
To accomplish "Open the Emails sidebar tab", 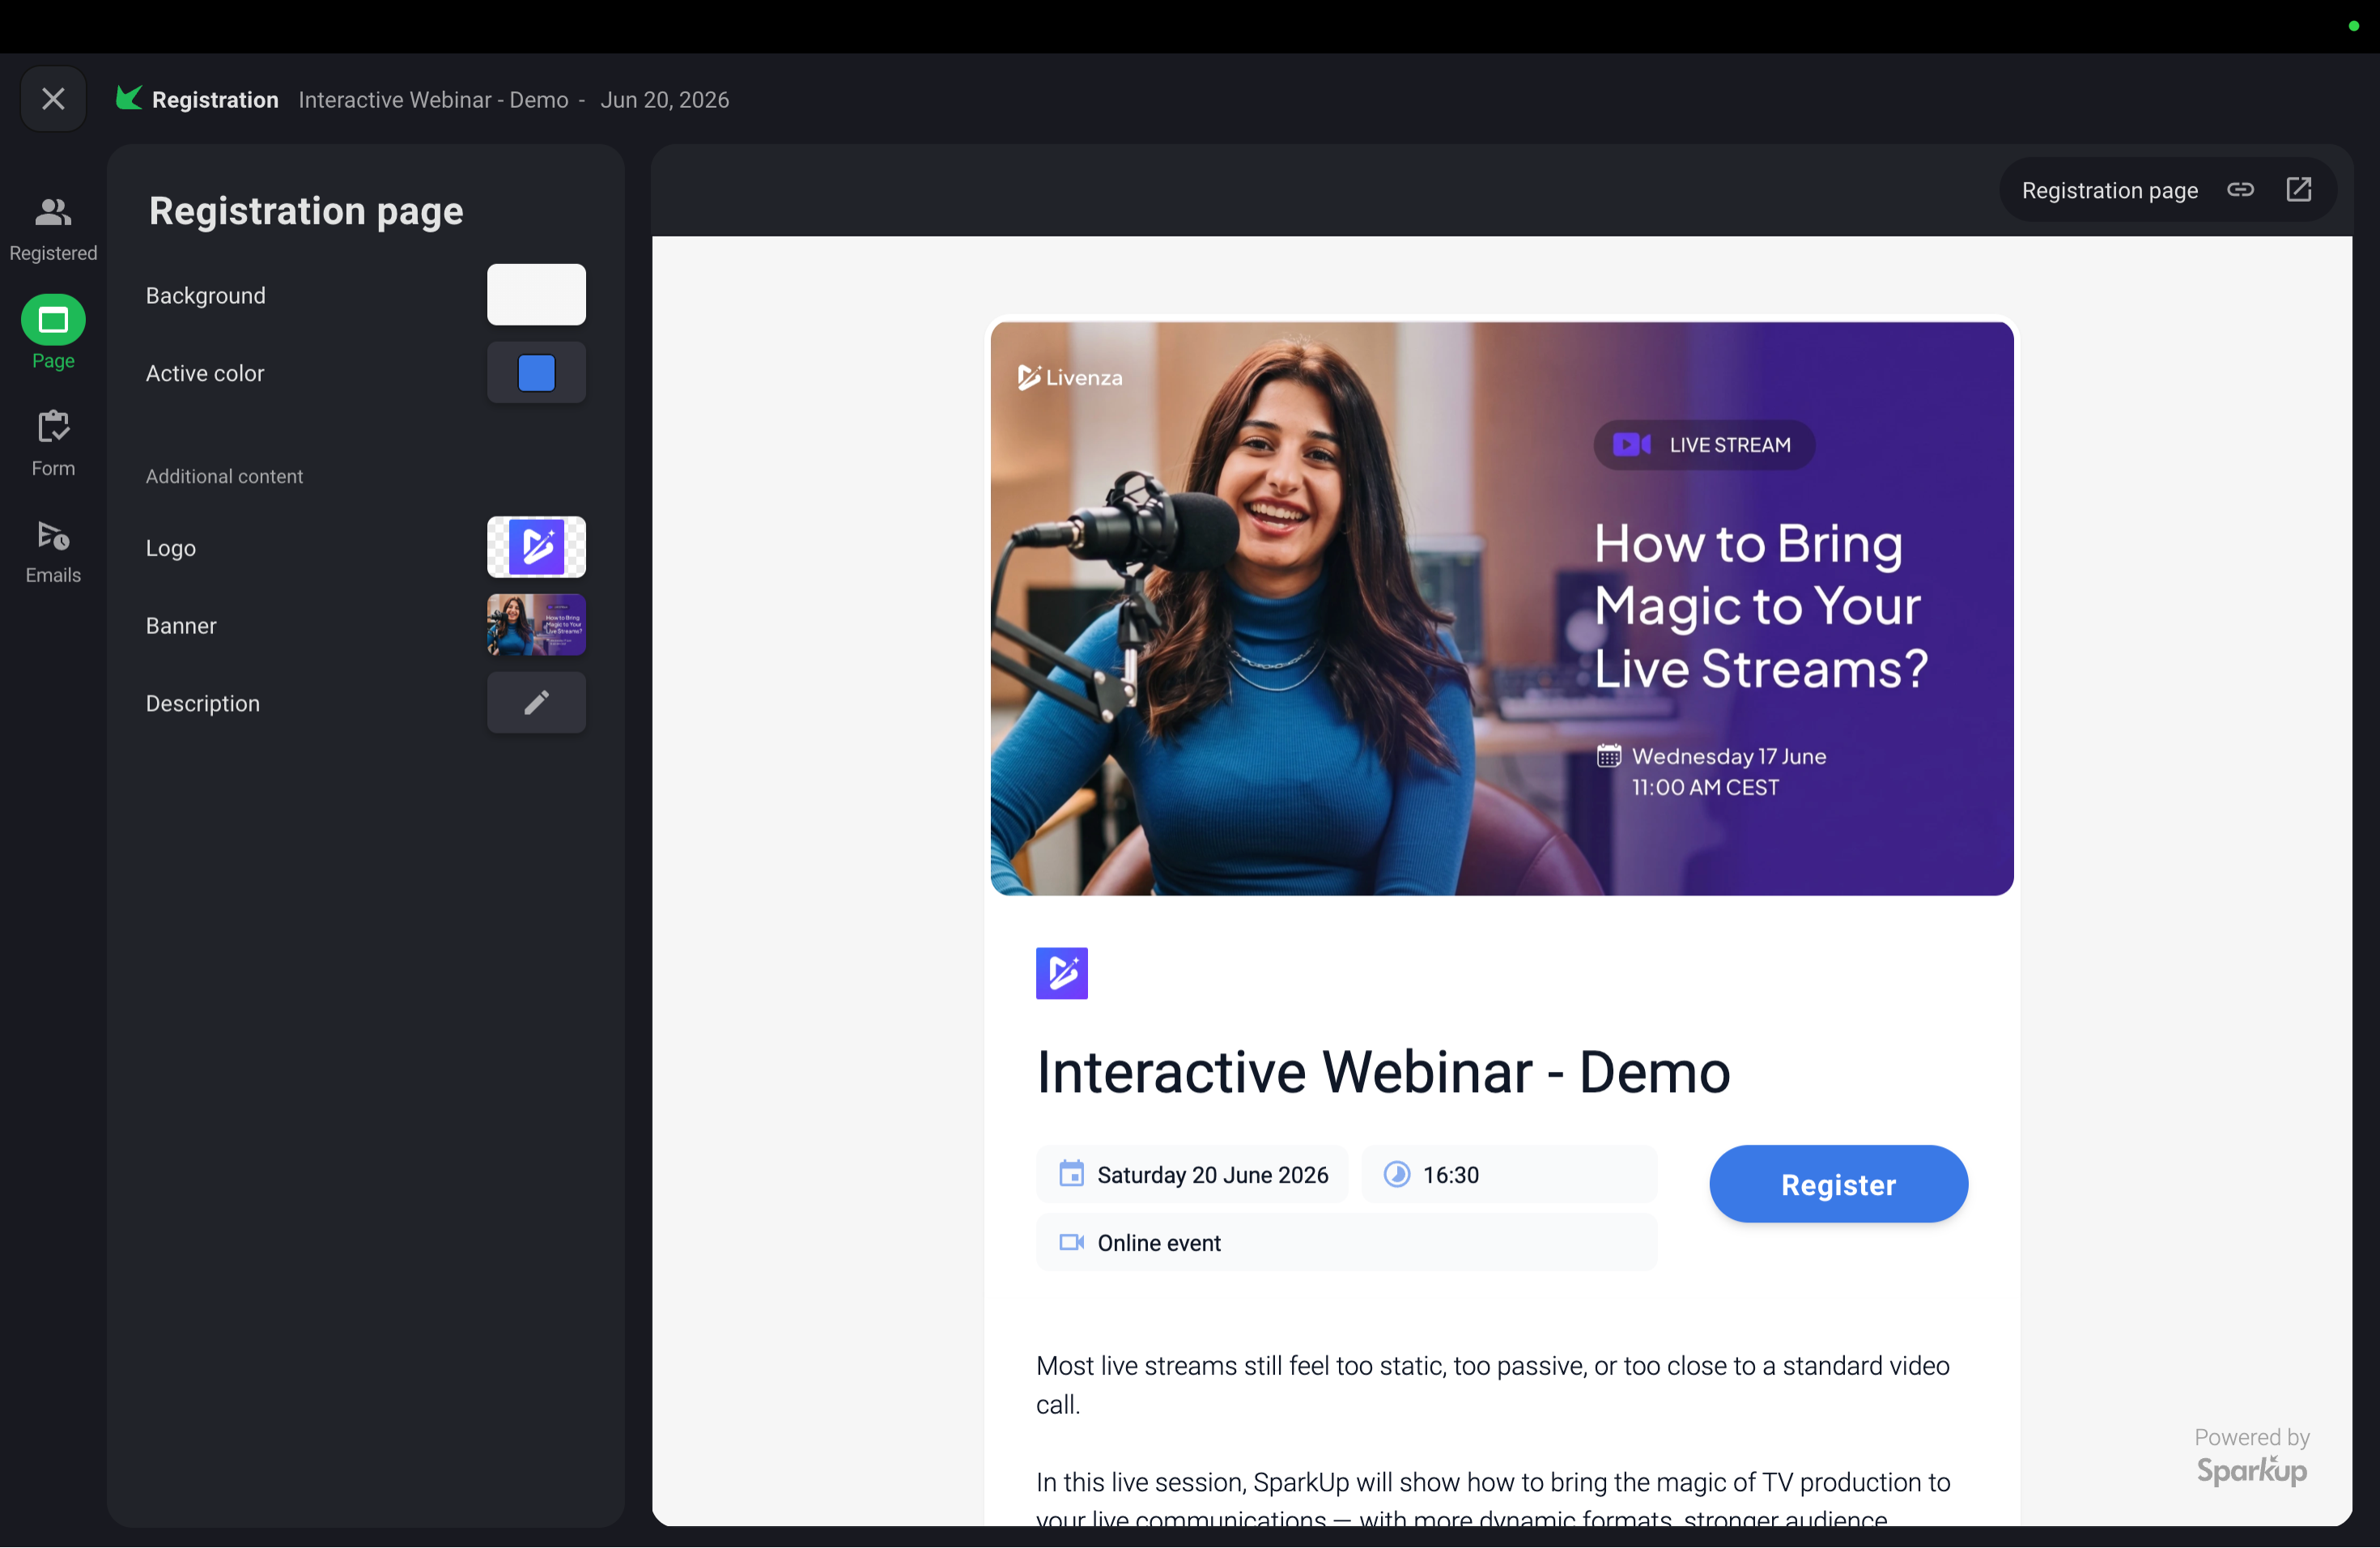I will (53, 551).
